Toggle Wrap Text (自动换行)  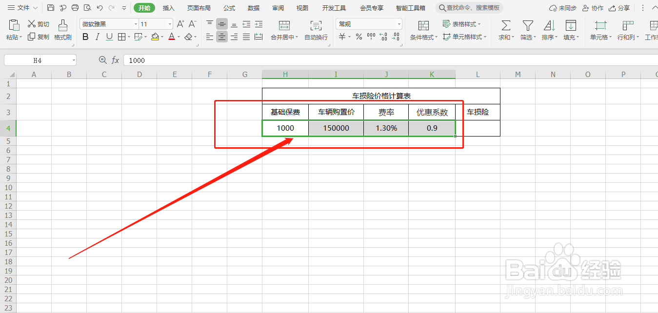point(316,30)
